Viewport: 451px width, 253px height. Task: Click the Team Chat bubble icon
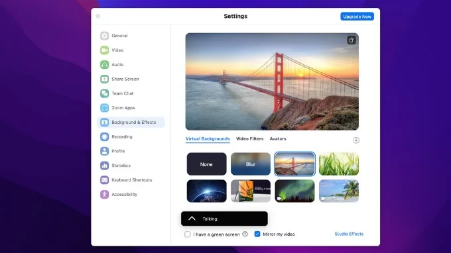pos(104,93)
